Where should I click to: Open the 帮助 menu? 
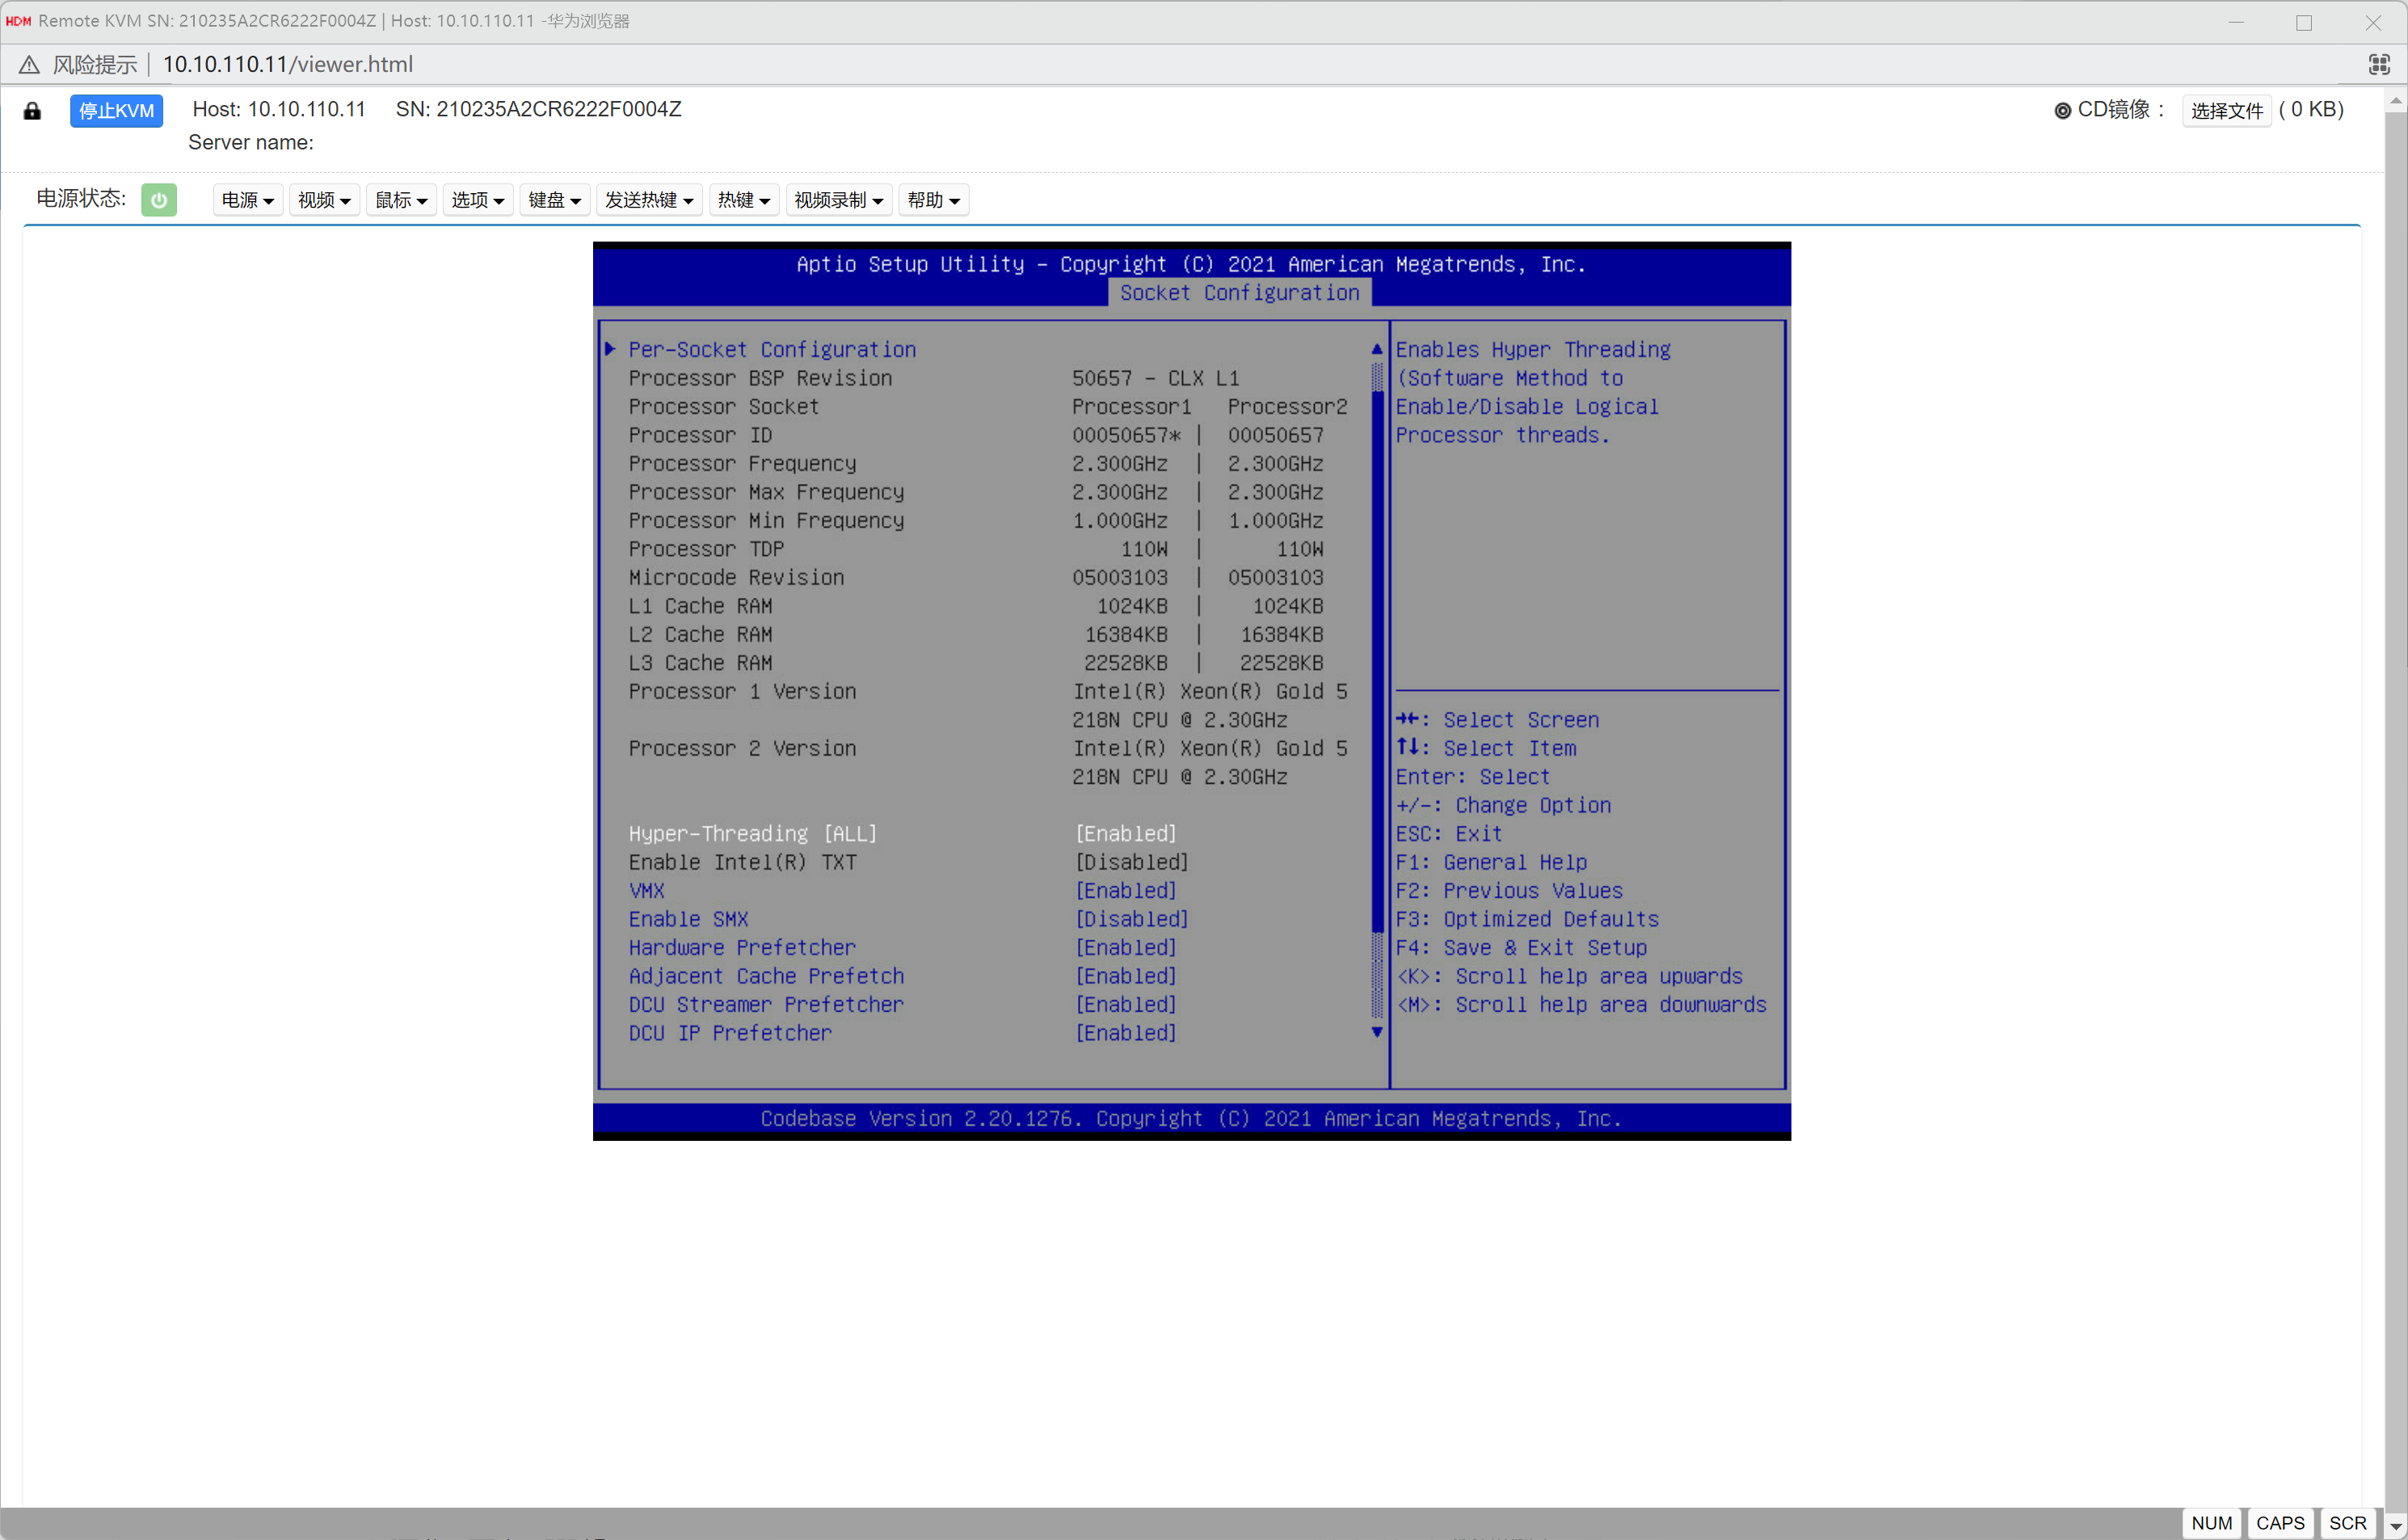click(933, 200)
